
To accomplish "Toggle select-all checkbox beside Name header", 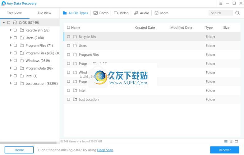I will [x=68, y=27].
